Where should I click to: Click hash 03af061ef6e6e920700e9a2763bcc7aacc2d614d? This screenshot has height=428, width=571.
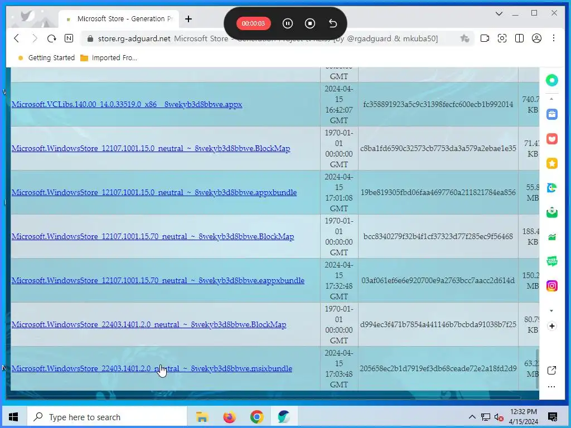(x=438, y=281)
